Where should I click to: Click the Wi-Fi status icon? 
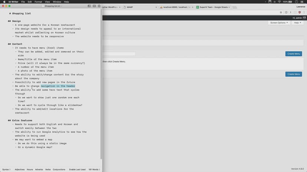click(x=279, y=2)
